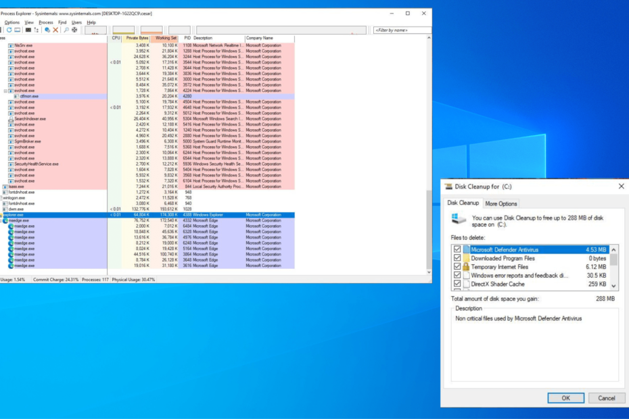Screen dimensions: 629x419
Task: Click the OK button in Disk Cleanup
Action: (565, 398)
